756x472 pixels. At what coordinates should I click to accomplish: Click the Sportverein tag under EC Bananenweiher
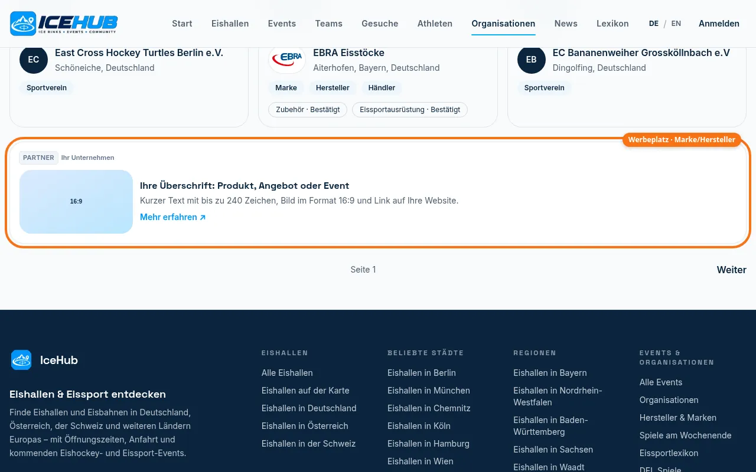tap(545, 88)
